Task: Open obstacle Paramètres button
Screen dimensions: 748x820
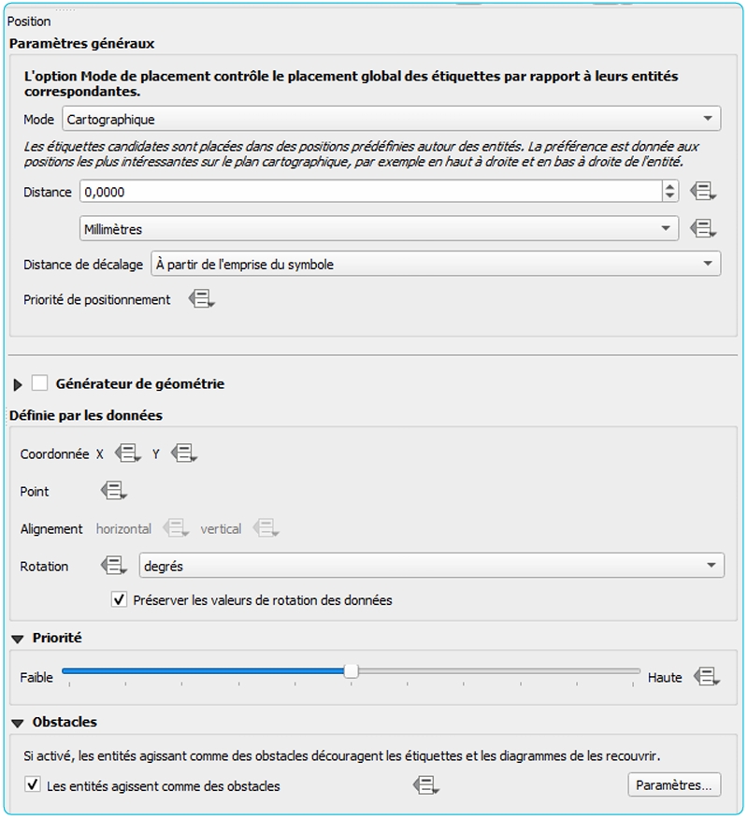Action: point(673,785)
